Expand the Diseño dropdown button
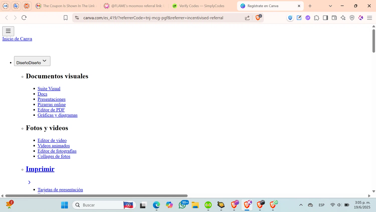Screen dimensions: 376x212 pyautogui.click(x=32, y=61)
